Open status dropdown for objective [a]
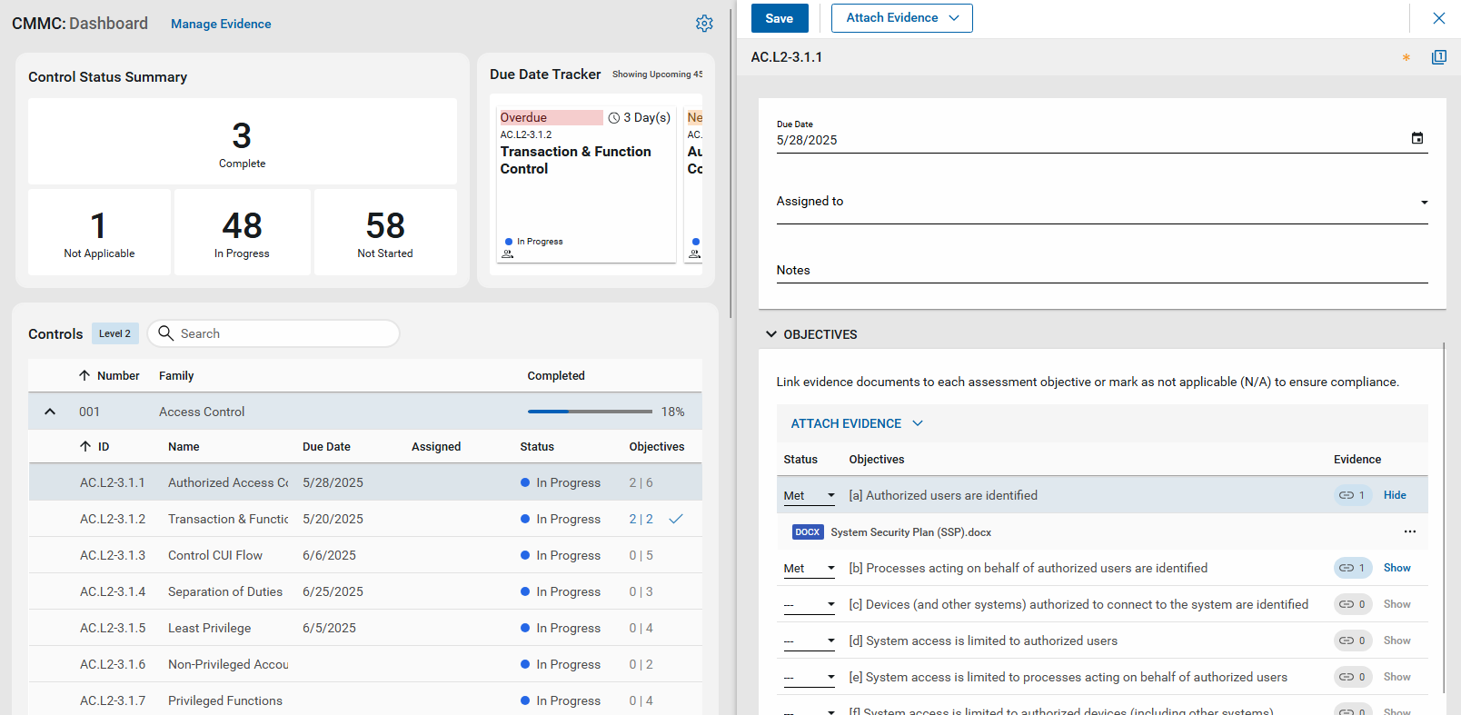 809,495
